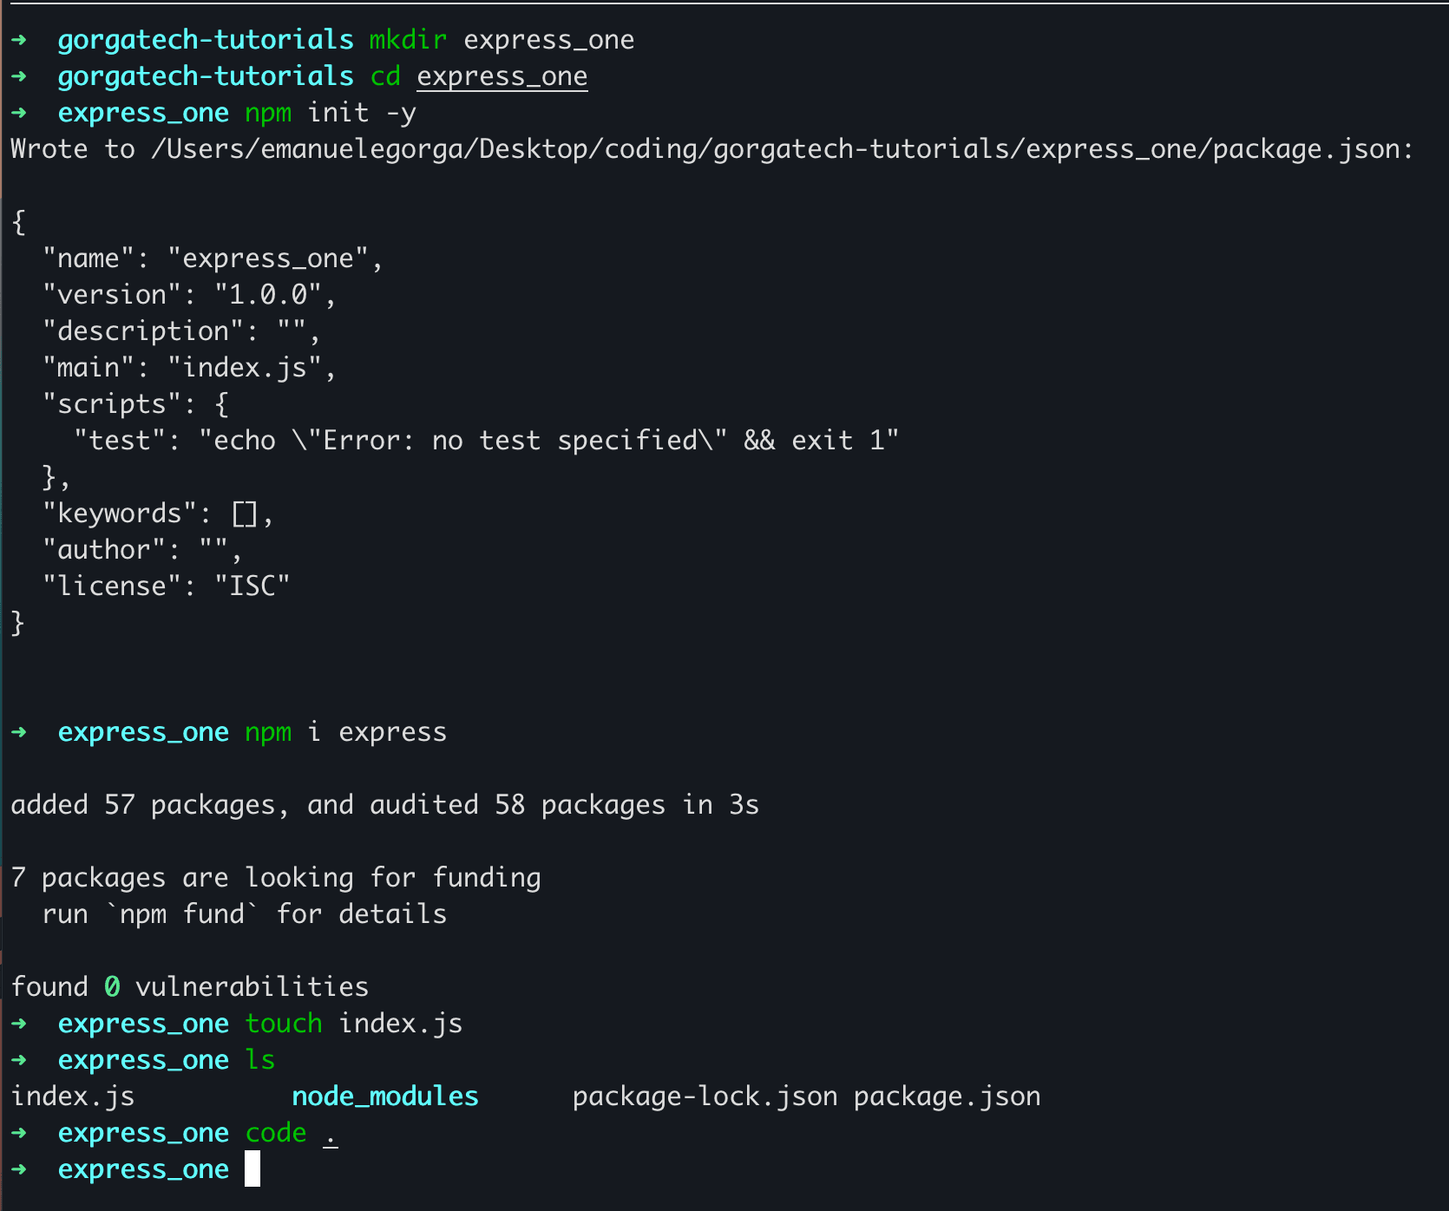Click the prompt arrow before npm i express
The height and width of the screenshot is (1211, 1449).
(19, 732)
